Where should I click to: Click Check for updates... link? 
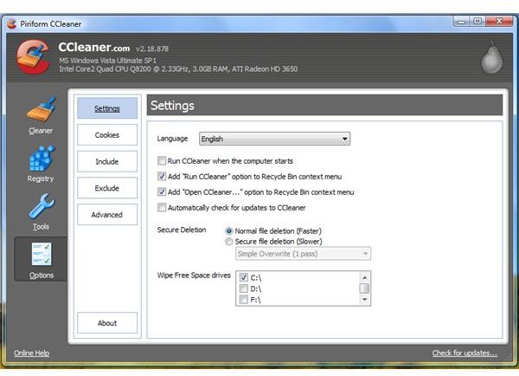tap(465, 353)
